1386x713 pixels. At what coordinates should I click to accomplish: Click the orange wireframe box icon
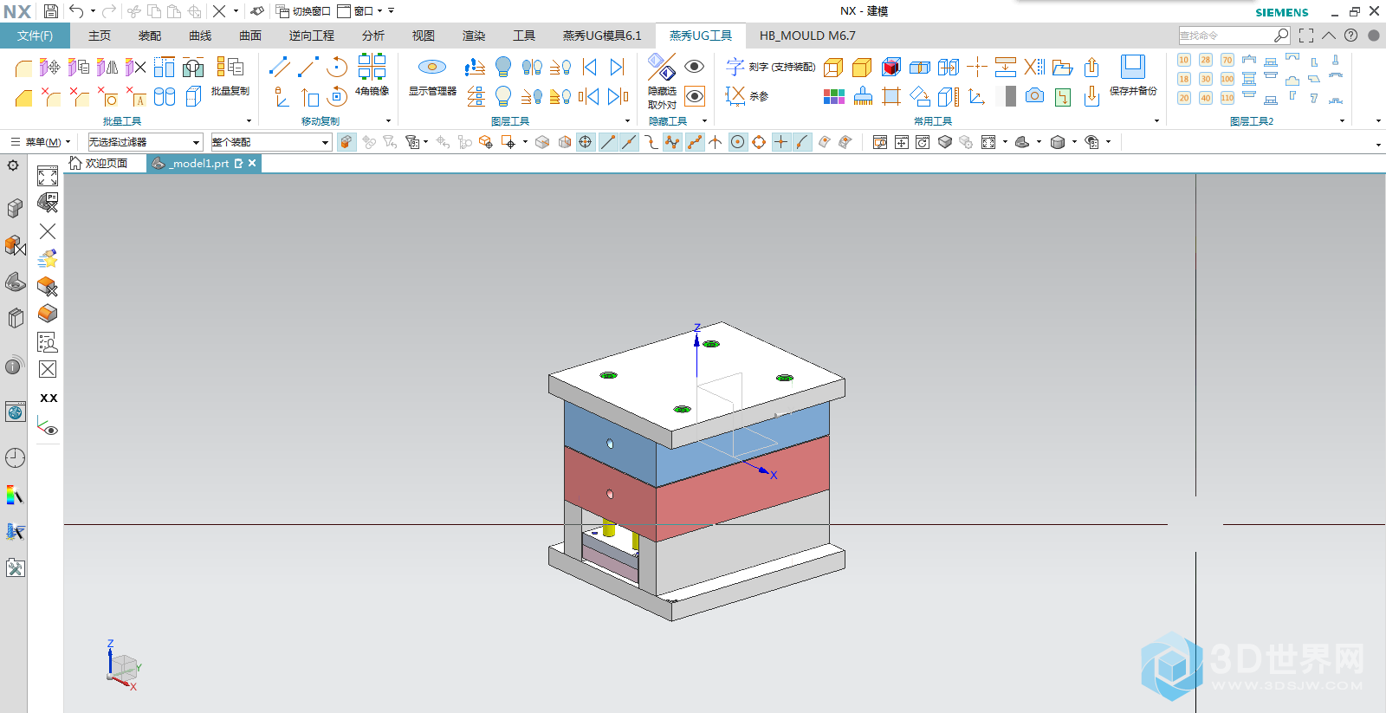click(833, 67)
